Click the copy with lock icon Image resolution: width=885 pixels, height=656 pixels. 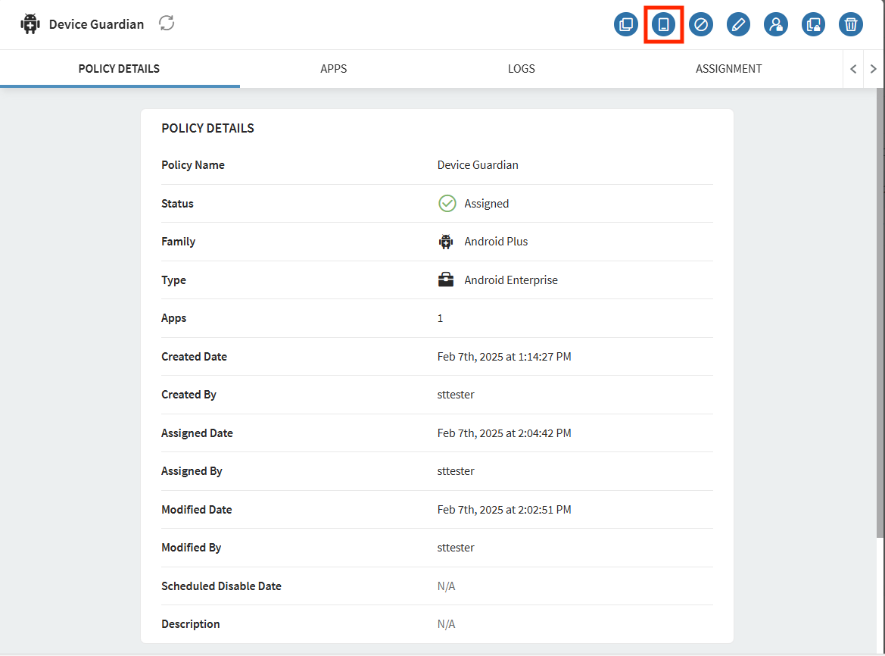coord(814,24)
